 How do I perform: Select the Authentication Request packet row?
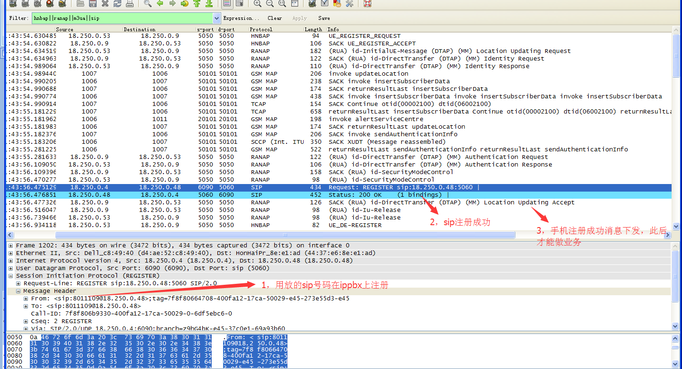(339, 157)
